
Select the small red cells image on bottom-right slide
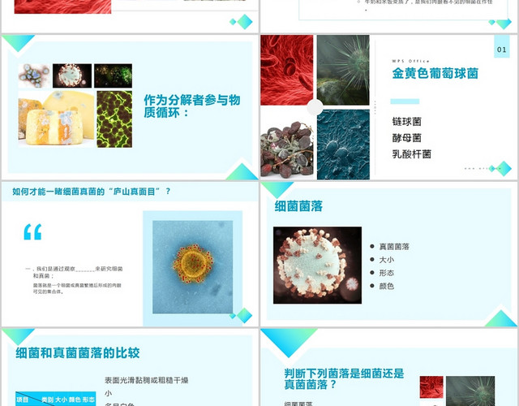(431, 387)
